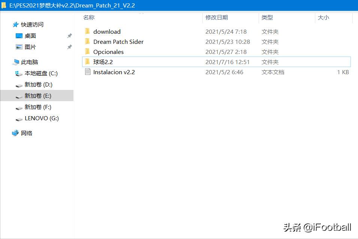Click date 2021/5/27 2:18
358x239 pixels.
(226, 52)
